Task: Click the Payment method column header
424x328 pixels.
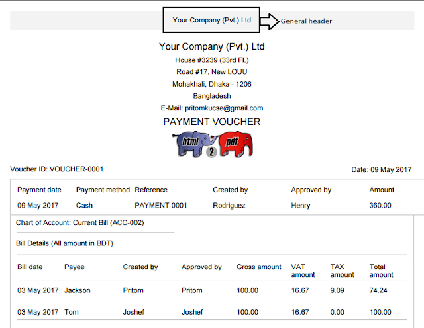Action: click(x=103, y=190)
